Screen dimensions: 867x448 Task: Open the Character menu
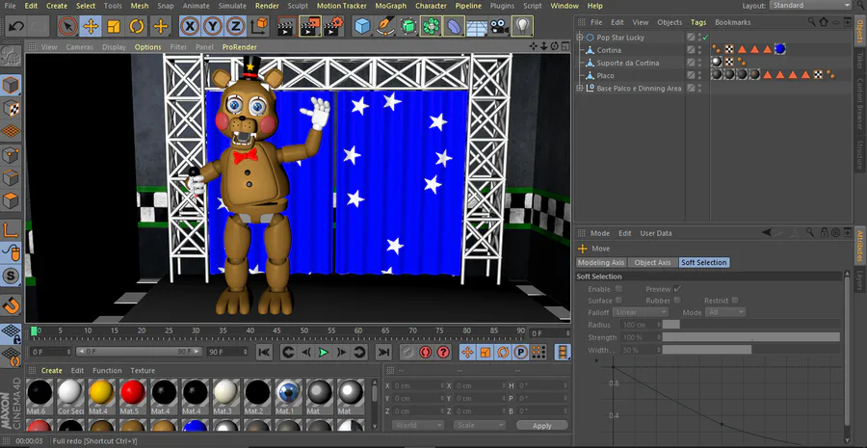(431, 6)
